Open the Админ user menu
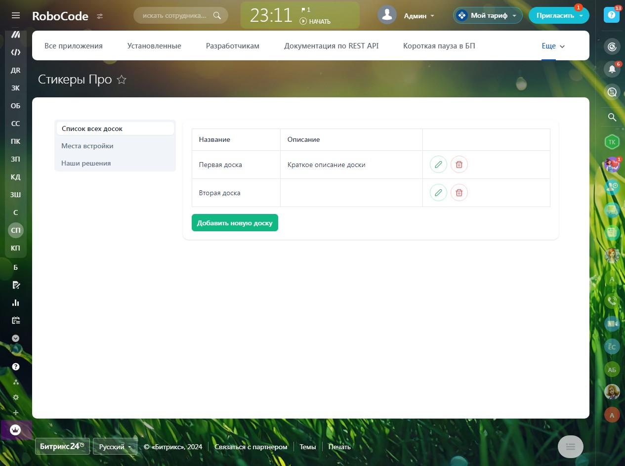This screenshot has width=625, height=466. [x=419, y=16]
